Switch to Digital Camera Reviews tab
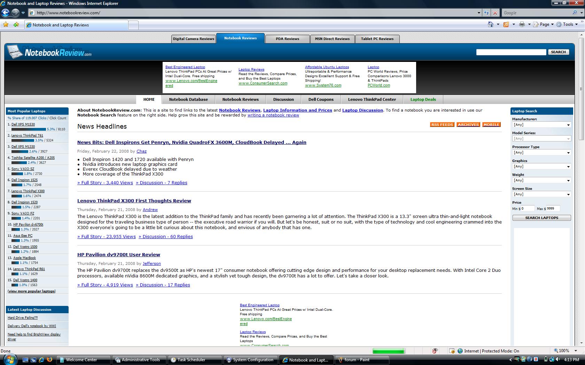The image size is (585, 365). [194, 39]
